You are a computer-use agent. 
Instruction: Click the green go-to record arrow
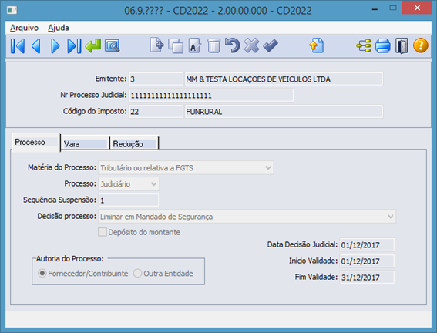tap(93, 45)
